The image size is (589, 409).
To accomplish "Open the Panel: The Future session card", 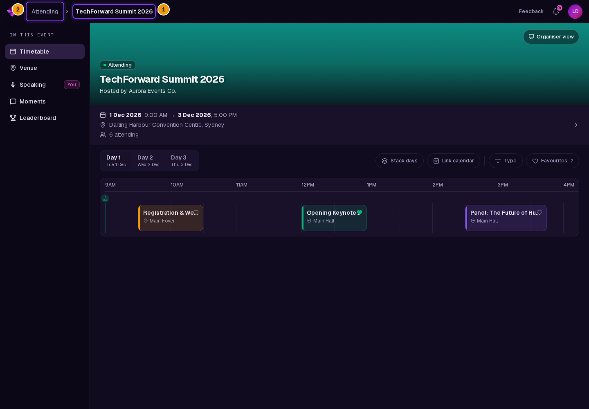I will (506, 218).
